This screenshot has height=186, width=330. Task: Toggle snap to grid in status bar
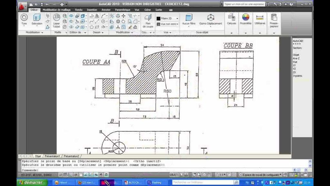tap(60, 174)
